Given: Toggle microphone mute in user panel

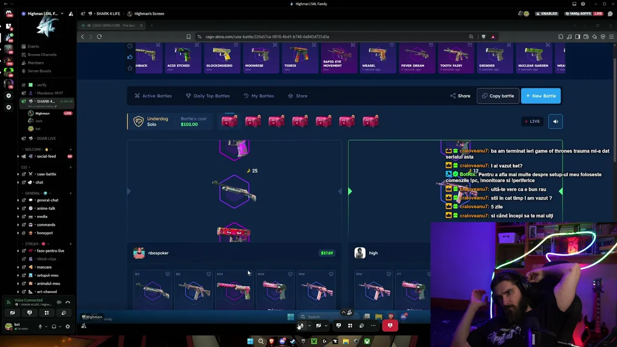Looking at the screenshot, I should (x=40, y=326).
